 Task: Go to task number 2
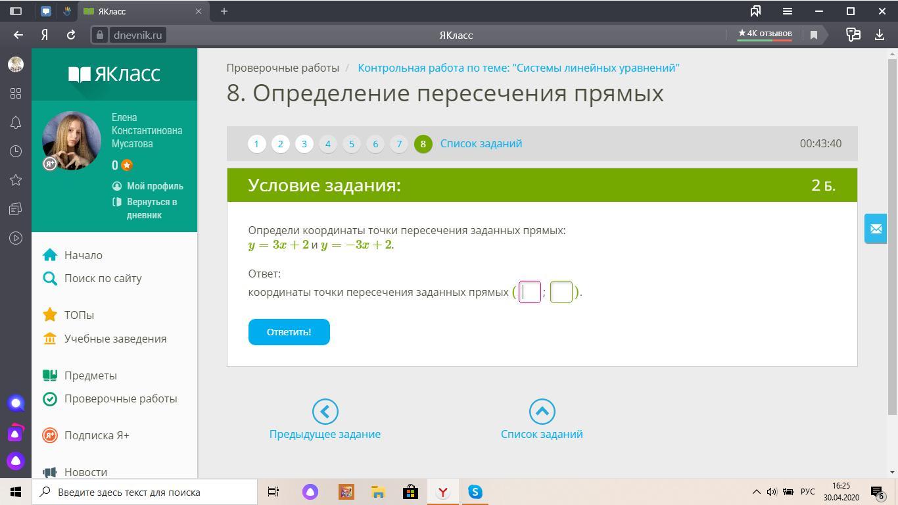coord(281,143)
